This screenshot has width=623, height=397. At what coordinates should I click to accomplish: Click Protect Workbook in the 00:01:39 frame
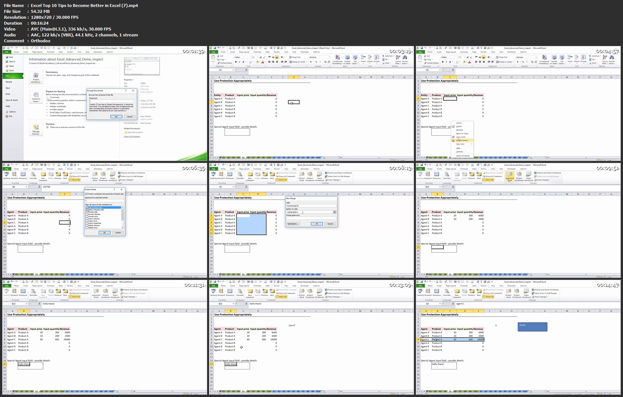[x=36, y=77]
